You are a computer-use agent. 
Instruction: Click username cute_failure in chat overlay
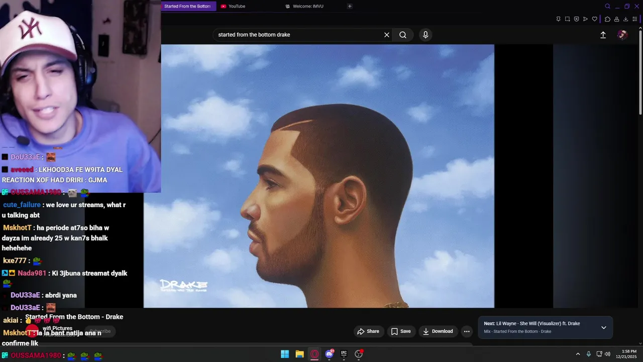22,205
